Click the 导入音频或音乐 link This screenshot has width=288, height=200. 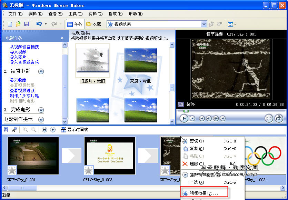(24, 62)
